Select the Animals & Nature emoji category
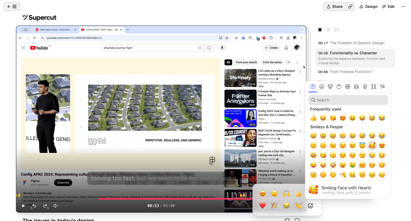The height and width of the screenshot is (221, 411). point(330,87)
